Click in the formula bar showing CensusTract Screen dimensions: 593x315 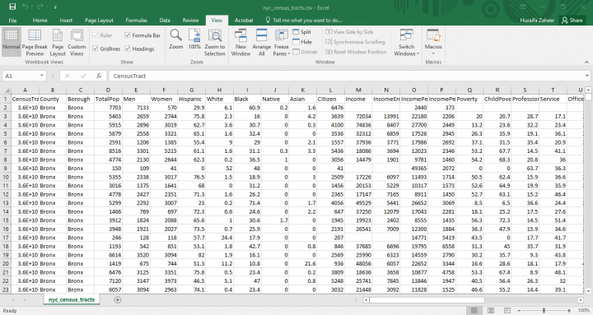tap(346, 76)
